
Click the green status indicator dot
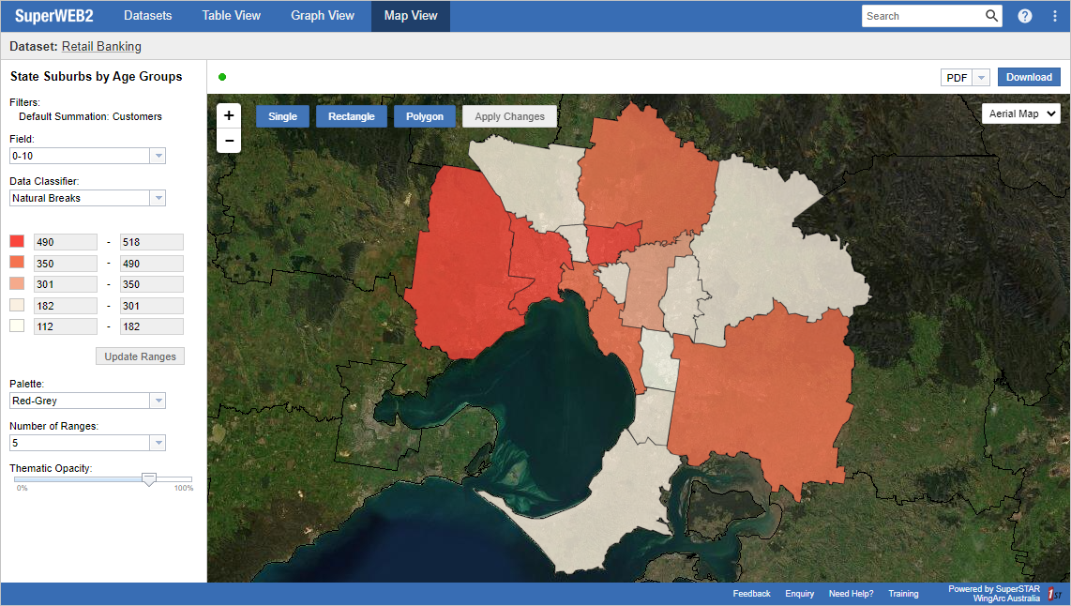point(222,77)
